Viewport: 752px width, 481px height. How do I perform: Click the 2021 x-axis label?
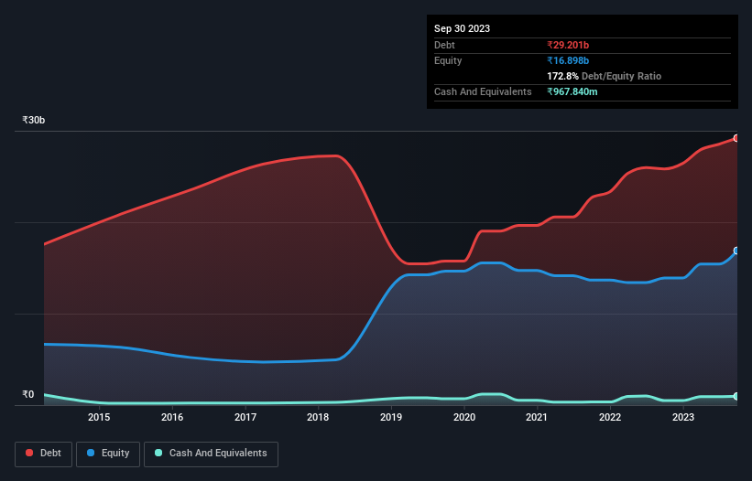click(x=537, y=417)
